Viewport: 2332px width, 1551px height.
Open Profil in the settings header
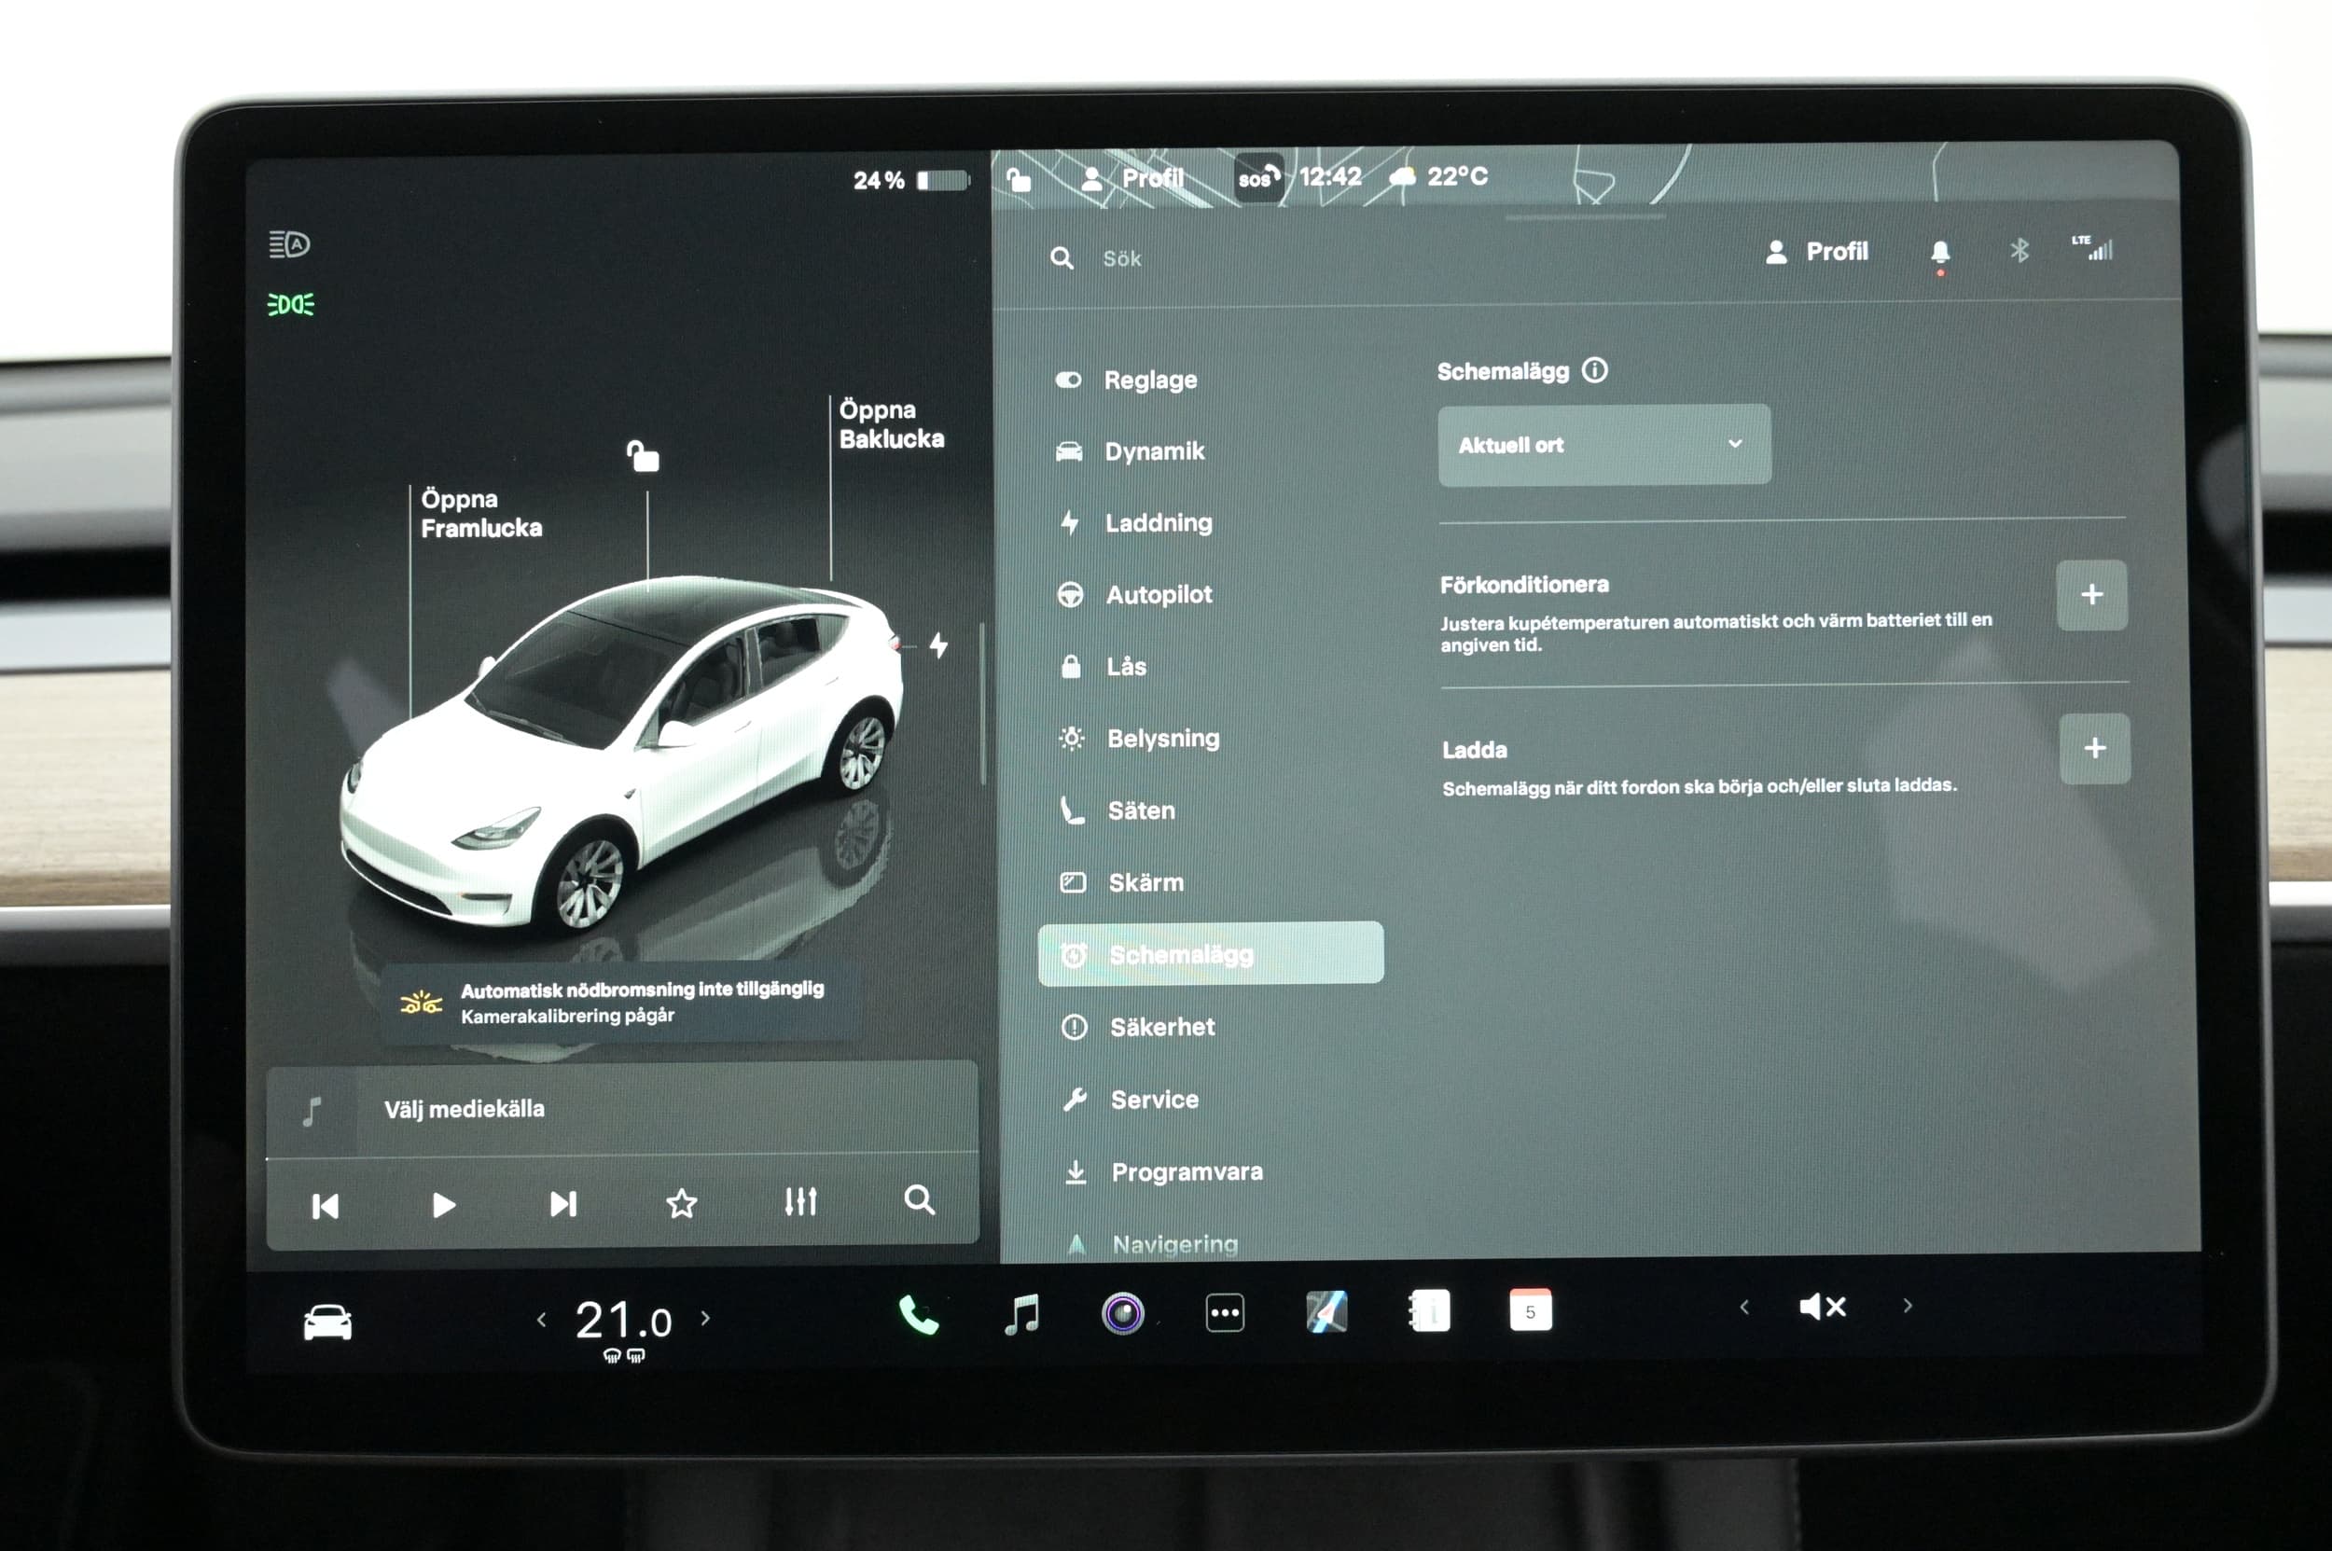(1817, 252)
